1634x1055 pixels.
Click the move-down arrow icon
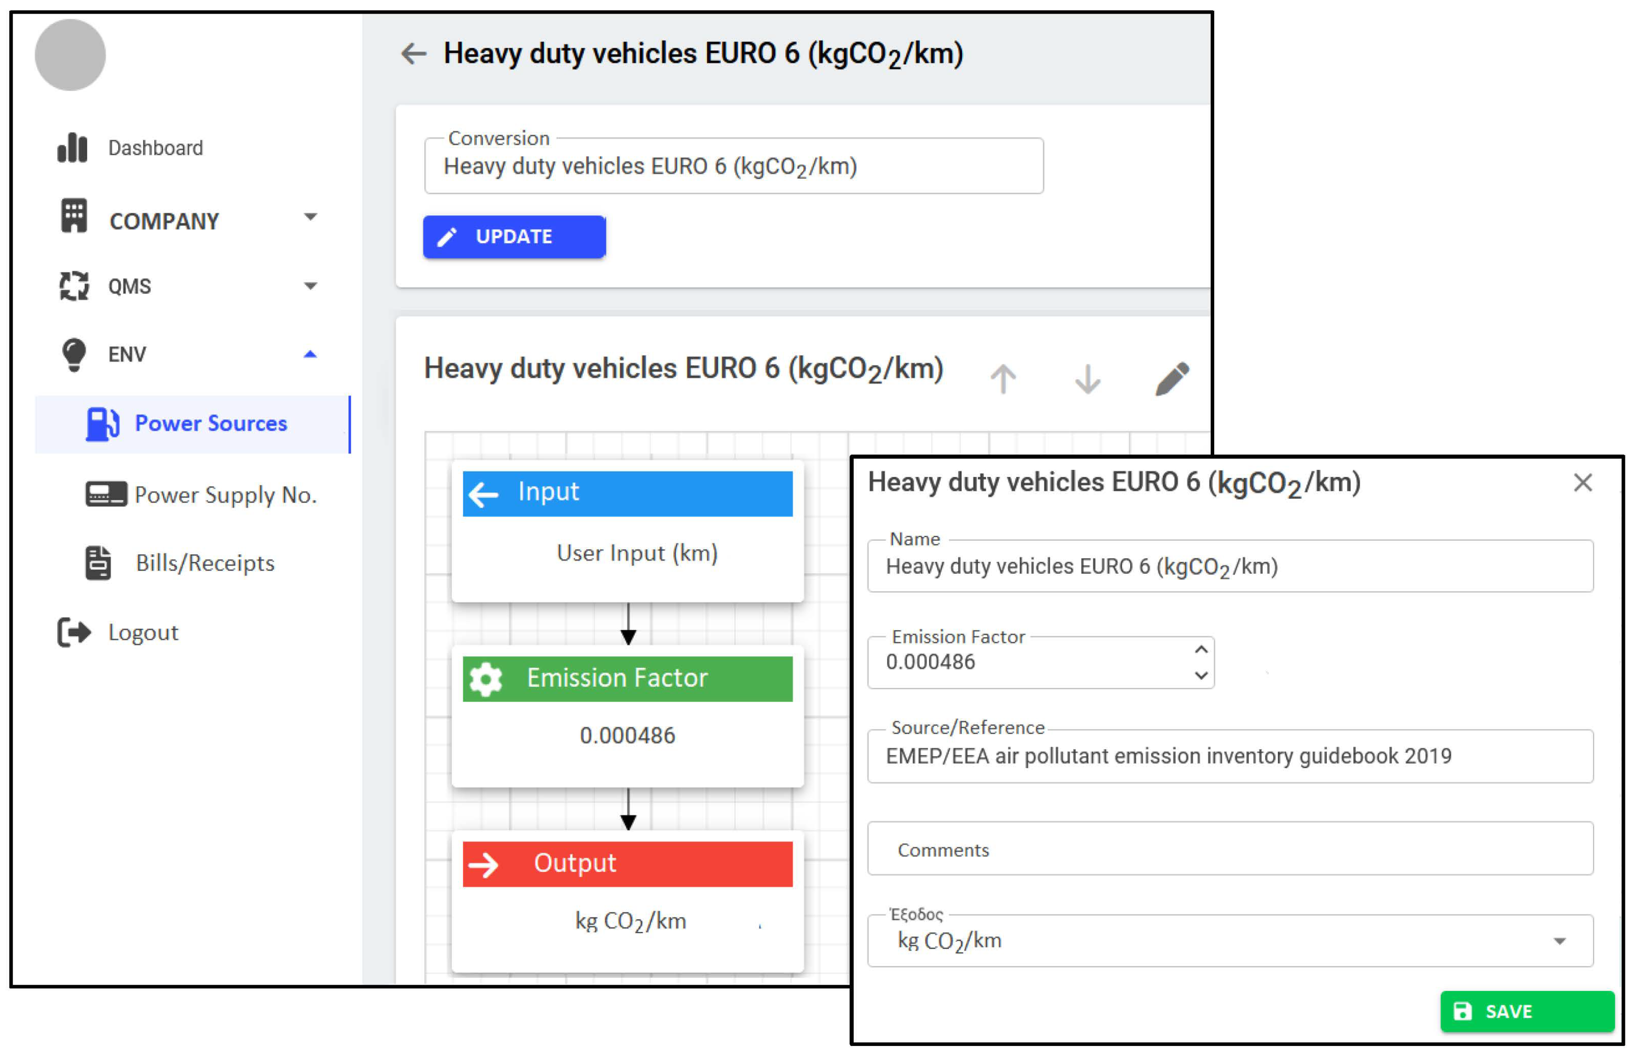click(1087, 378)
